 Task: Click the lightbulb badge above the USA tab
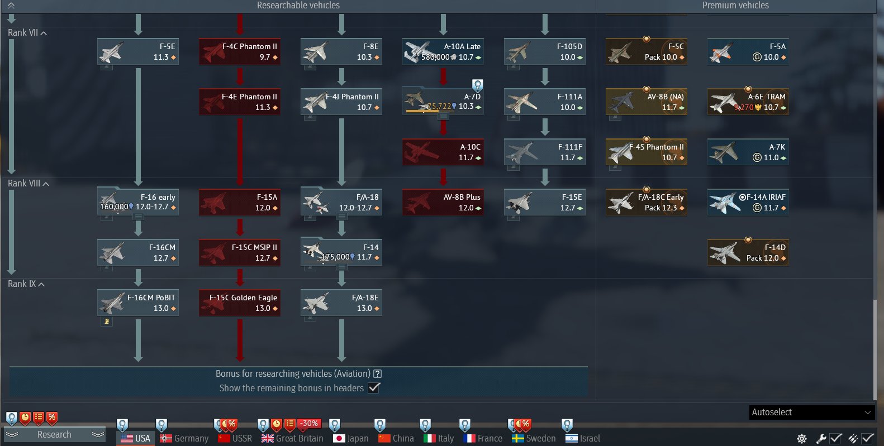point(122,425)
